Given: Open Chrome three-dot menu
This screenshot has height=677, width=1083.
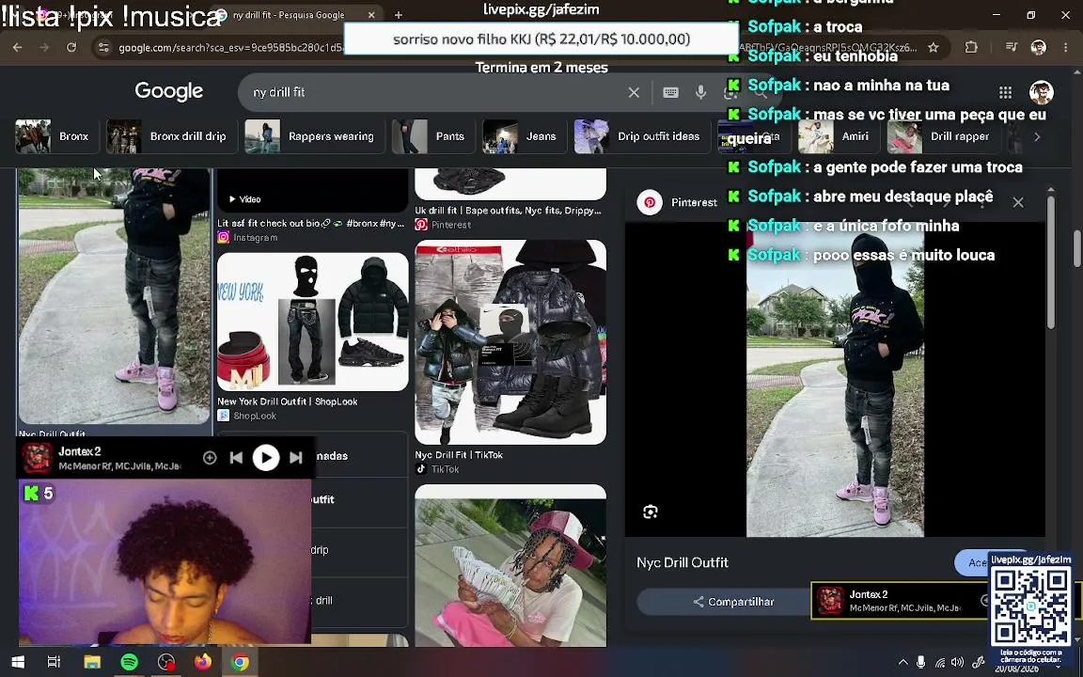Looking at the screenshot, I should pos(1066,48).
